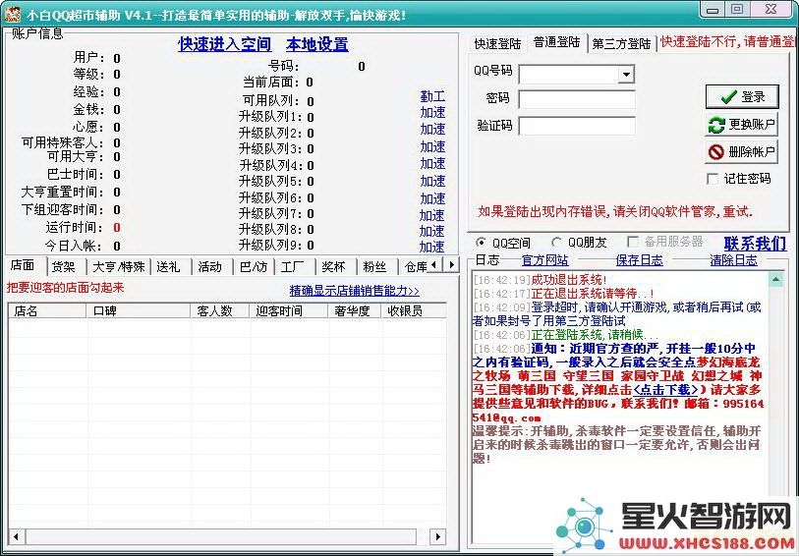Click the shop list horizontal scrollbar track
799x556 pixels.
tap(227, 536)
